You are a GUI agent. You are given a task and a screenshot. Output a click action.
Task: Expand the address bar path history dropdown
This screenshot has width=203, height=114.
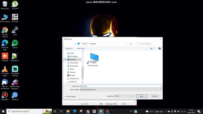127,44
